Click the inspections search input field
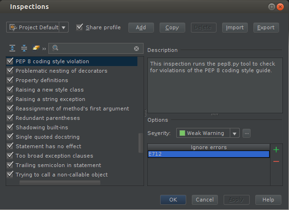This screenshot has height=210, width=289. coord(95,49)
